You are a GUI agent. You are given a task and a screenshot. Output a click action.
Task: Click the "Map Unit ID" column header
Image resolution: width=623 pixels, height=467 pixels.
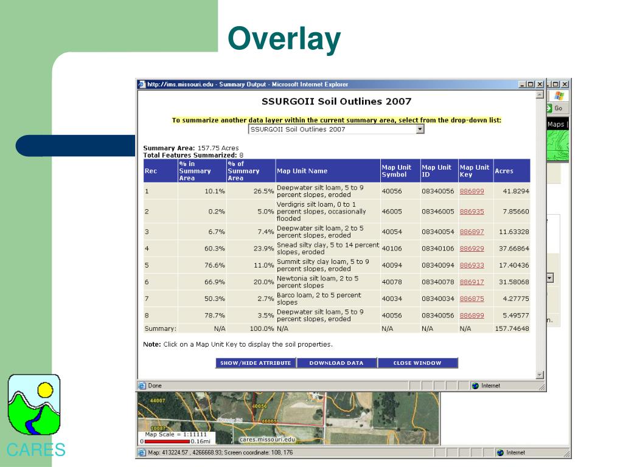pos(439,171)
